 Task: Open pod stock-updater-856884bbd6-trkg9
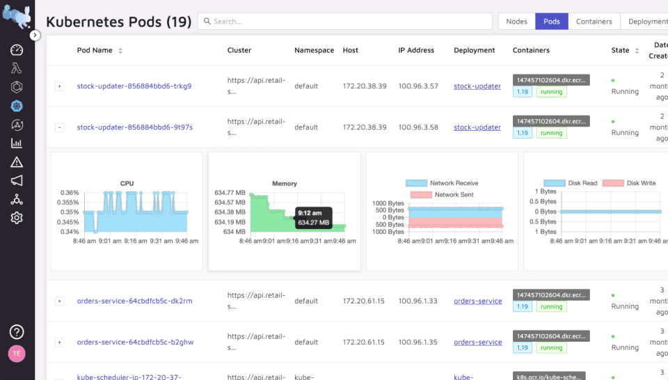point(134,86)
